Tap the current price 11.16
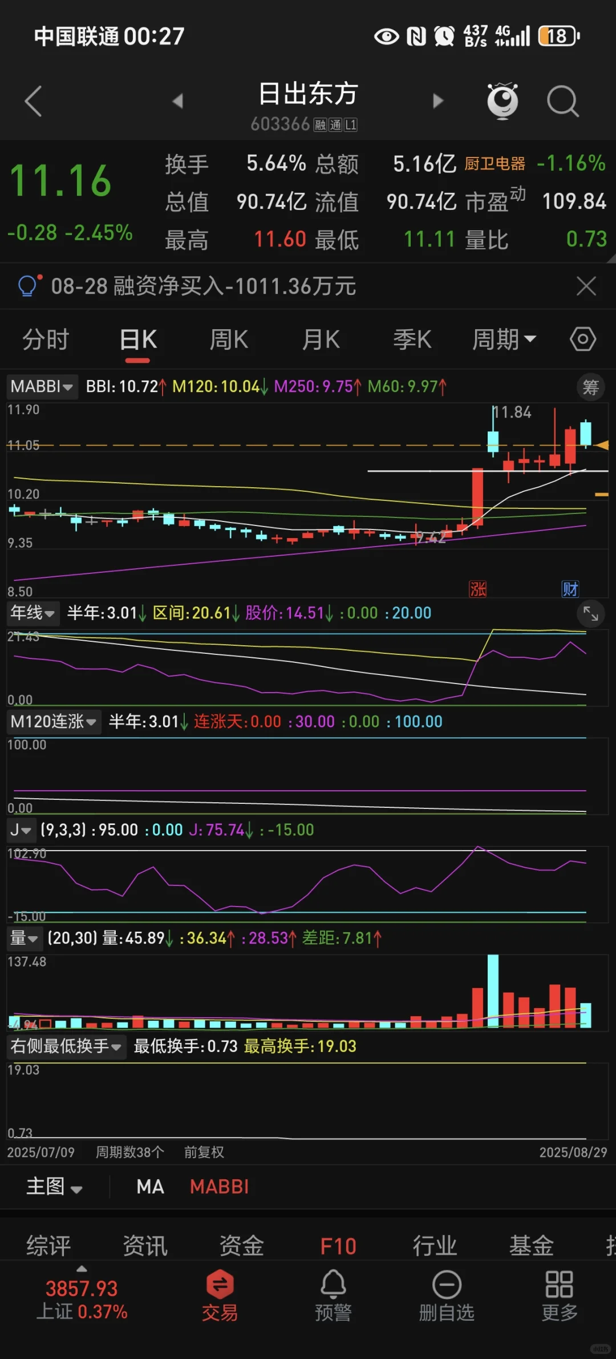Image resolution: width=616 pixels, height=1359 pixels. point(60,181)
